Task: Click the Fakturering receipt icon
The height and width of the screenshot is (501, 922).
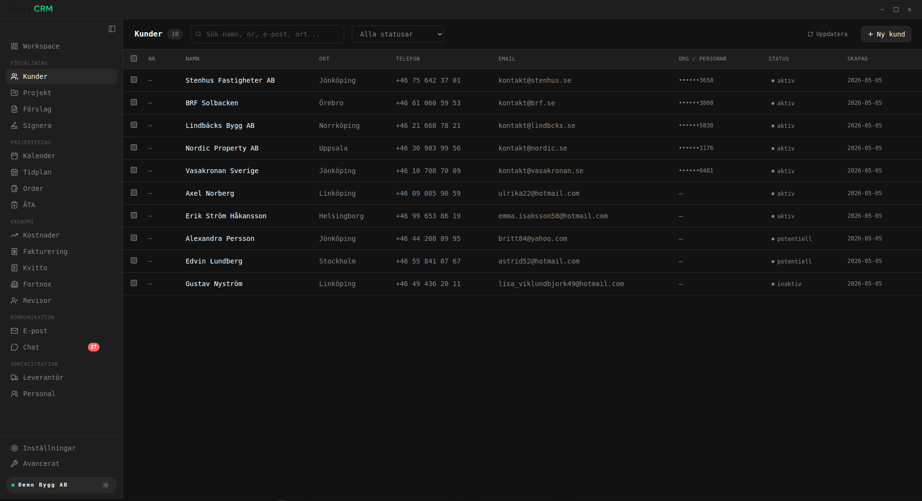Action: pyautogui.click(x=14, y=251)
